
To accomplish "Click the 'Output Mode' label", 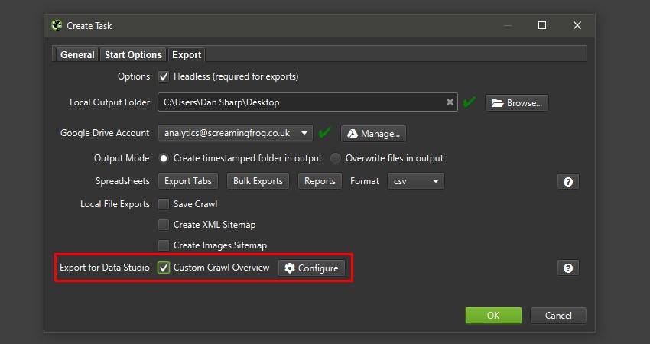I will (x=122, y=158).
